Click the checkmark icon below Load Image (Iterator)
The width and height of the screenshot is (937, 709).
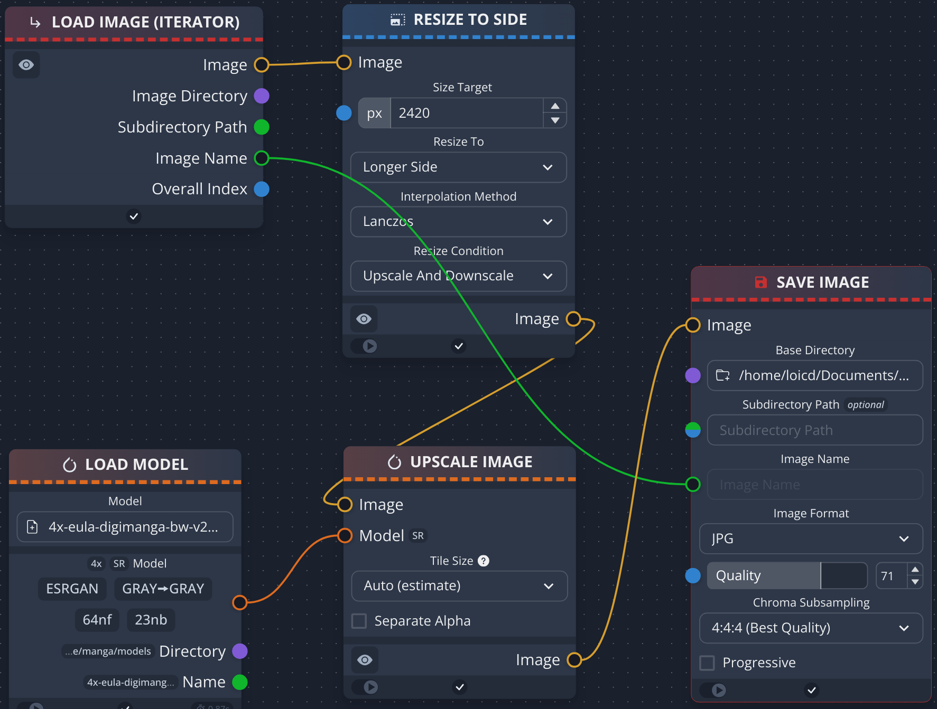tap(134, 216)
